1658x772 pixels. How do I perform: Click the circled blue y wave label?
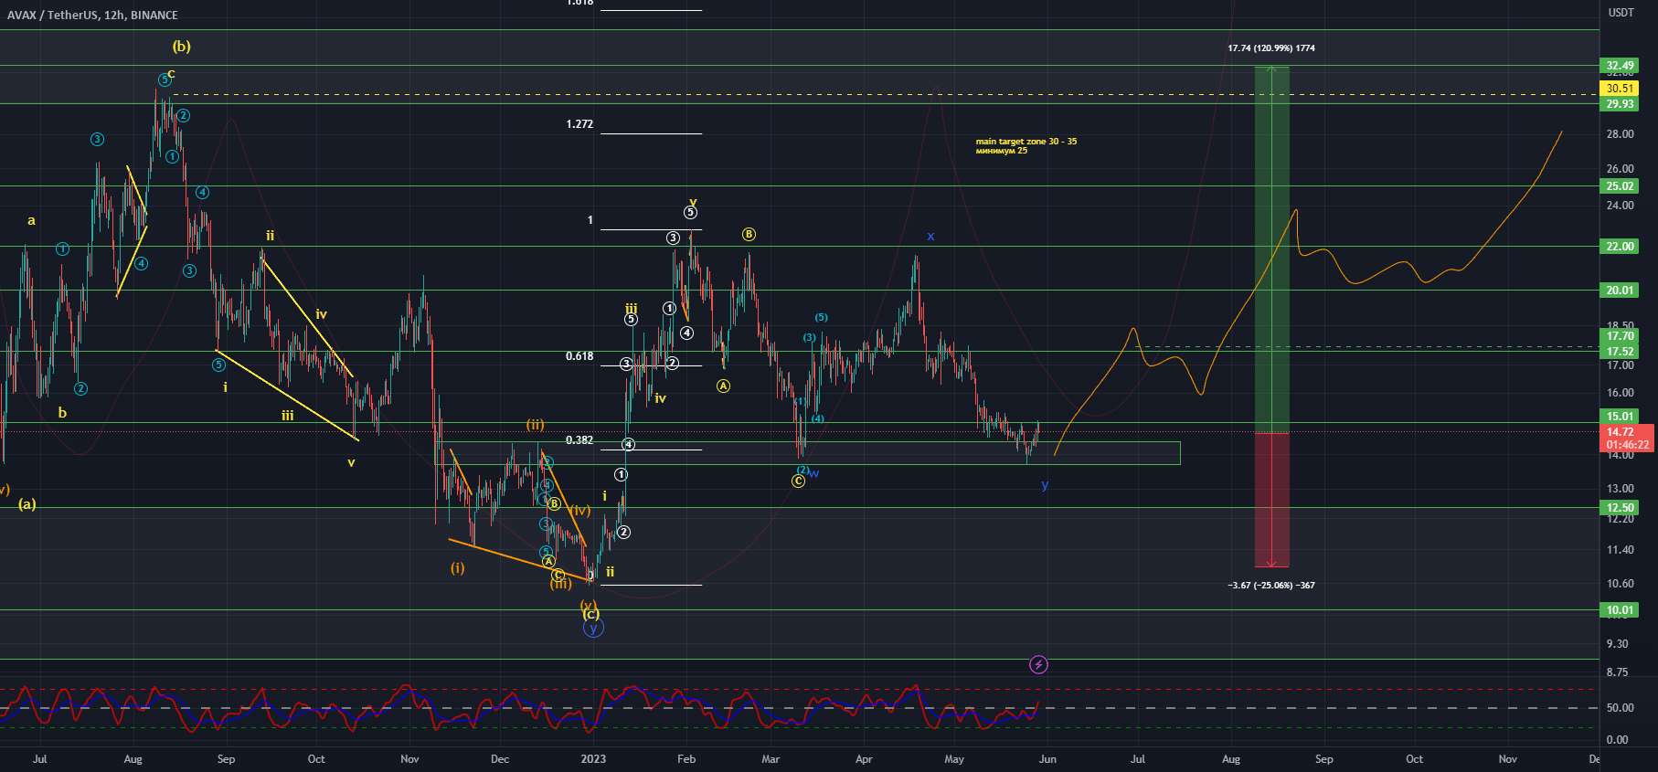[x=593, y=628]
